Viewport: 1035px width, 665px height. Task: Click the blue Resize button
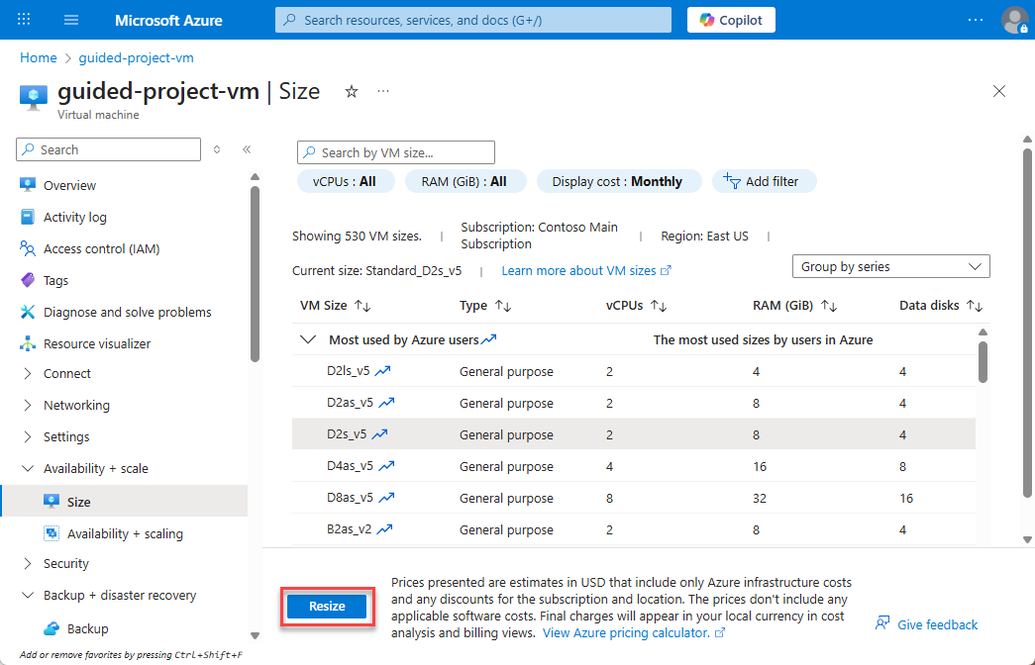[x=328, y=607]
